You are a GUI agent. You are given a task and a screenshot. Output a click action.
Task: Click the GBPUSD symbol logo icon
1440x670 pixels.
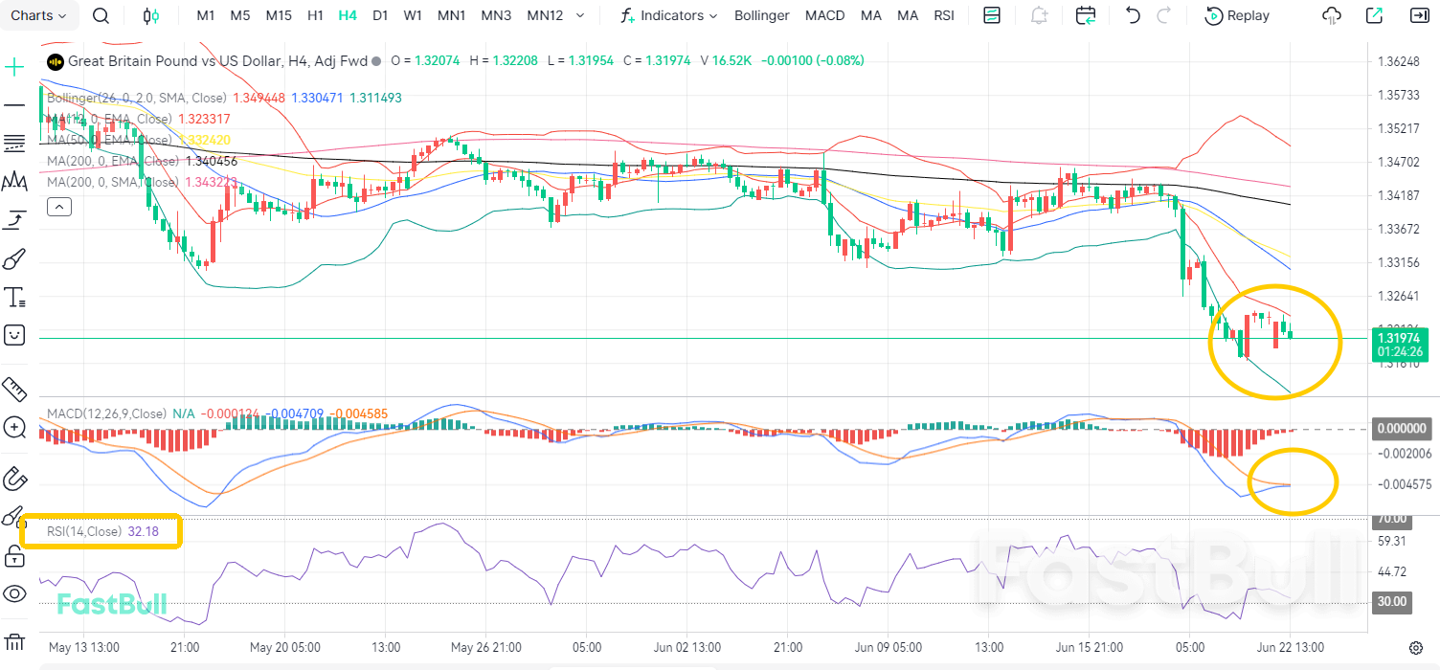point(56,60)
